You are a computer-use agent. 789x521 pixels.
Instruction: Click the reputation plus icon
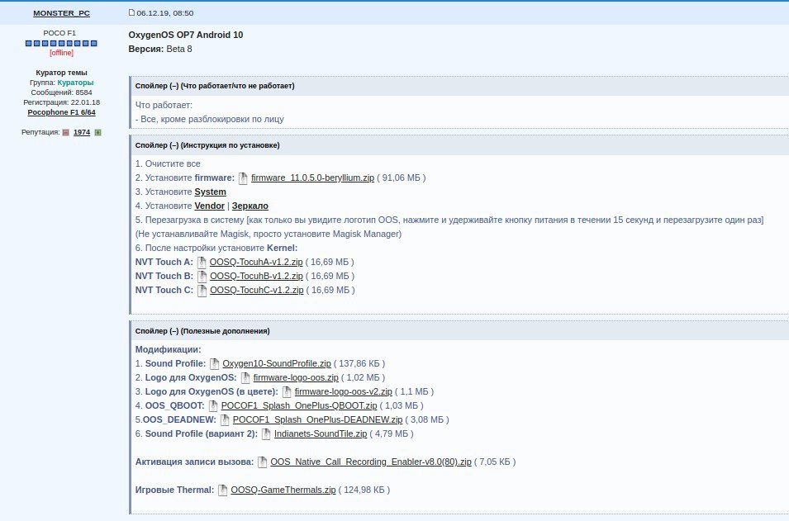tap(98, 132)
